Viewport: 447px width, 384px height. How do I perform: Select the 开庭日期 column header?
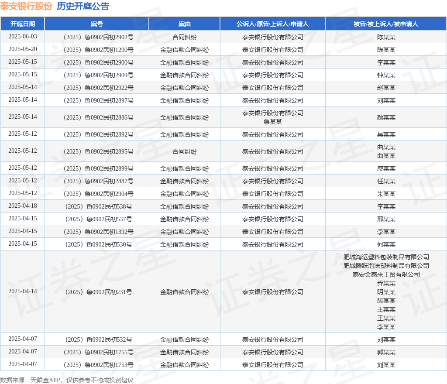[x=23, y=24]
